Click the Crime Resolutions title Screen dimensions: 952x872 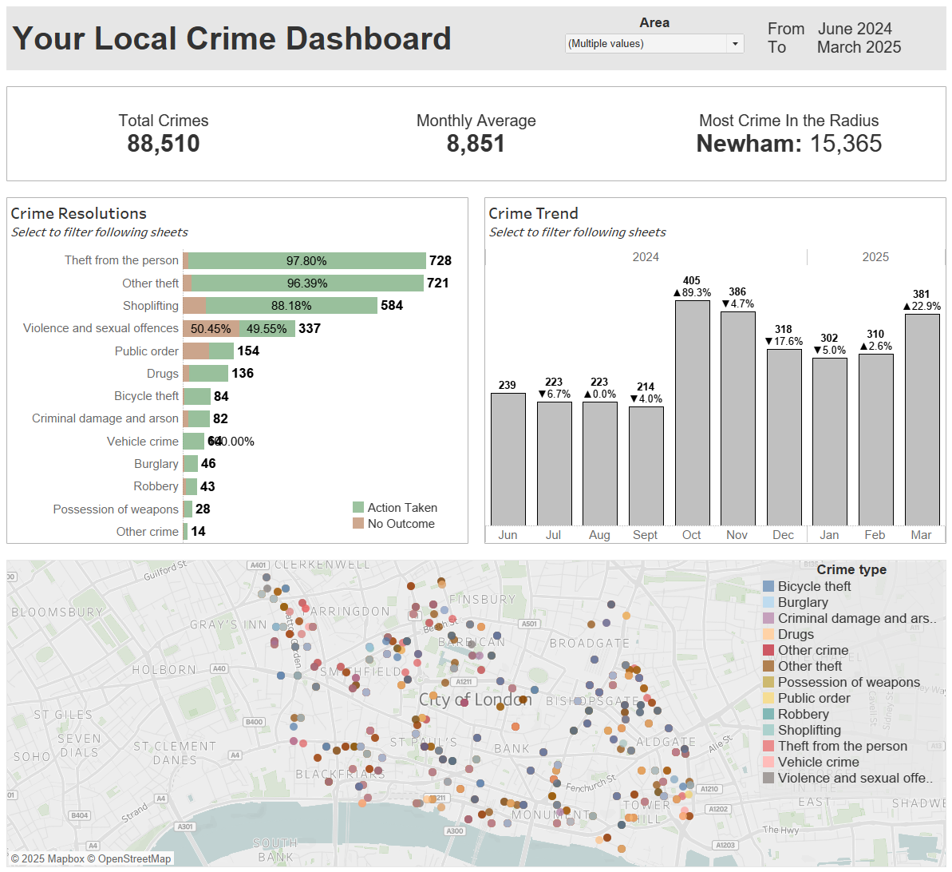pyautogui.click(x=79, y=213)
